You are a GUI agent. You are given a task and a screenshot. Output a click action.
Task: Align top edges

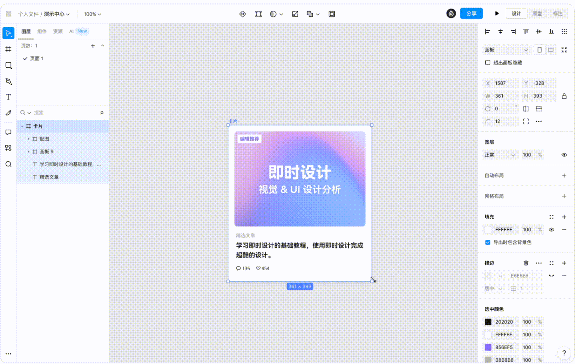point(526,31)
